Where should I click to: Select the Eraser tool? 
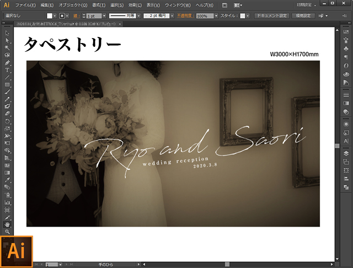coord(7,114)
